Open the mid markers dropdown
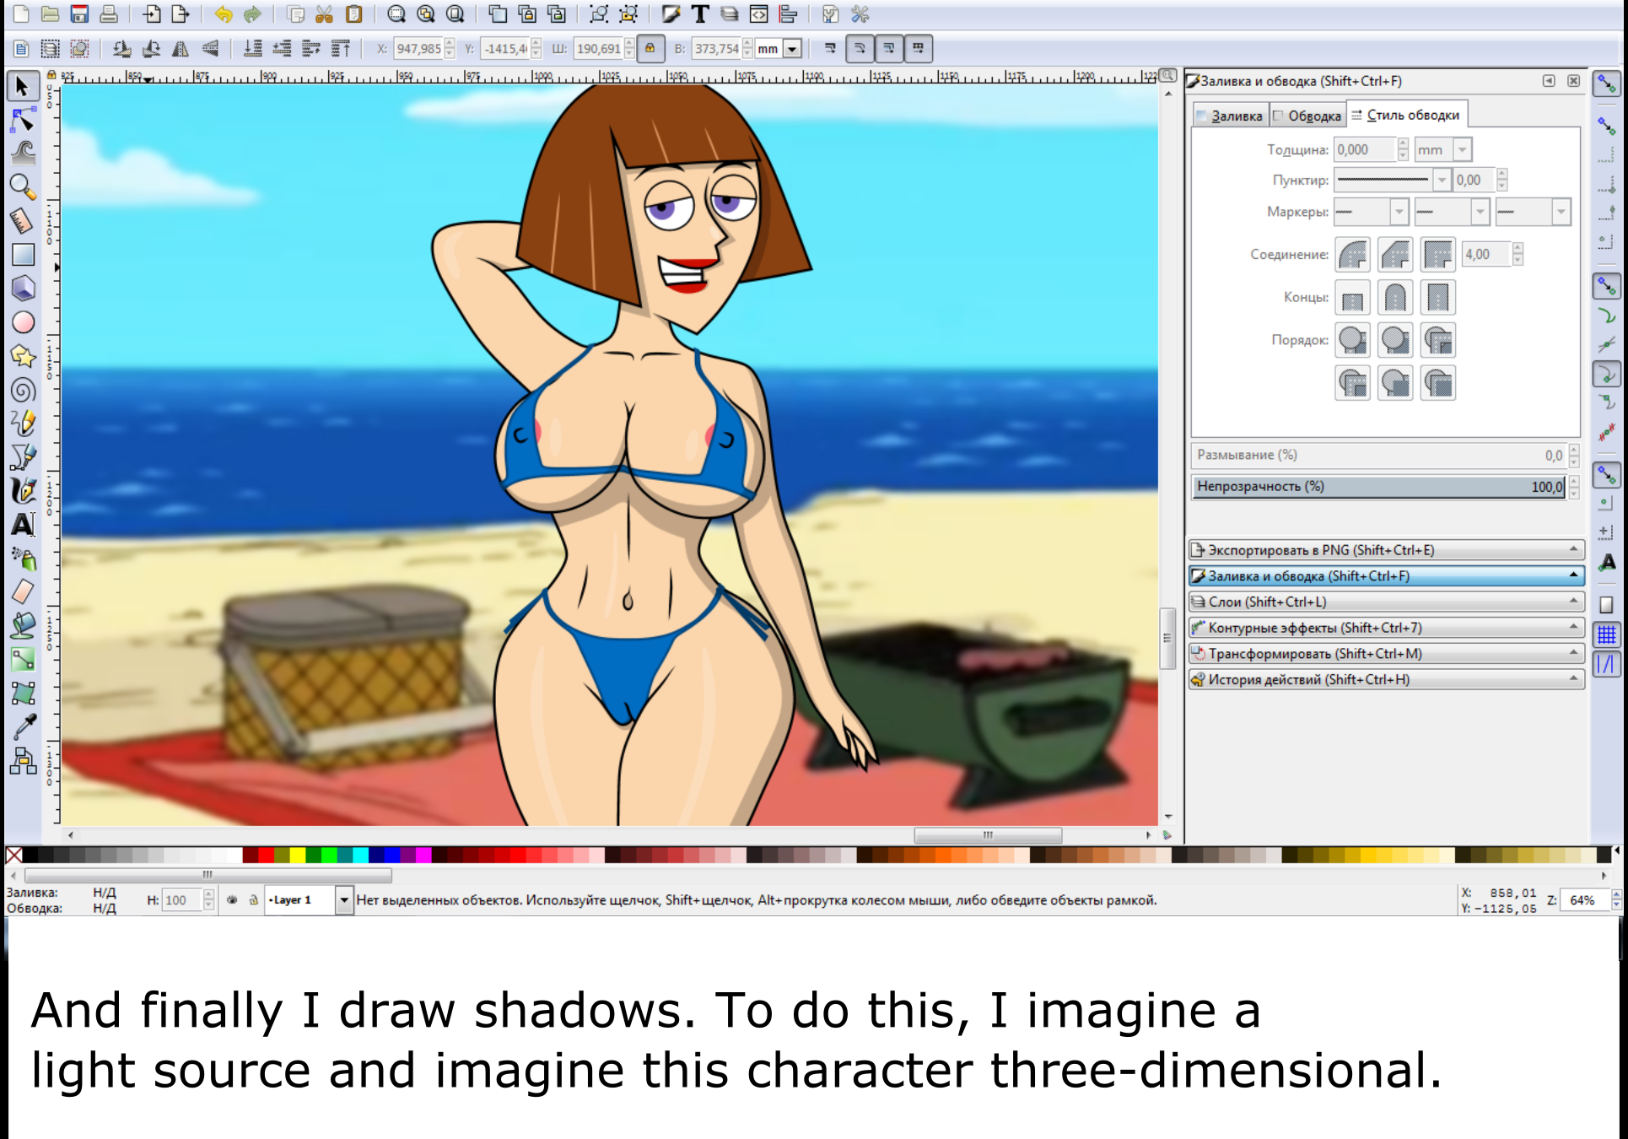The height and width of the screenshot is (1139, 1628). [1480, 212]
